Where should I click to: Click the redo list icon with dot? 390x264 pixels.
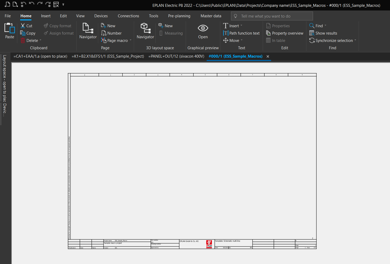(x=48, y=4)
